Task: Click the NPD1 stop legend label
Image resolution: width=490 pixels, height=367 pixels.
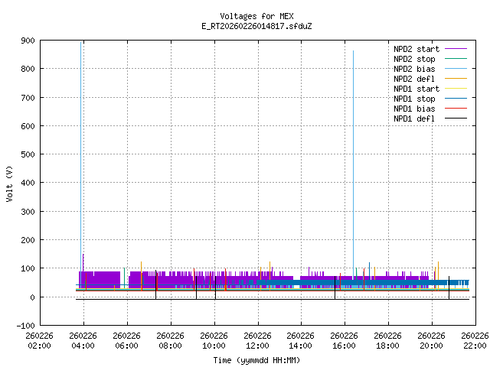Action: tap(414, 99)
